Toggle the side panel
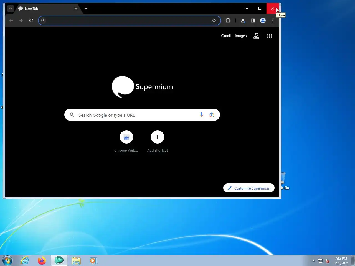Screen dimensions: 355x266 click(253, 21)
